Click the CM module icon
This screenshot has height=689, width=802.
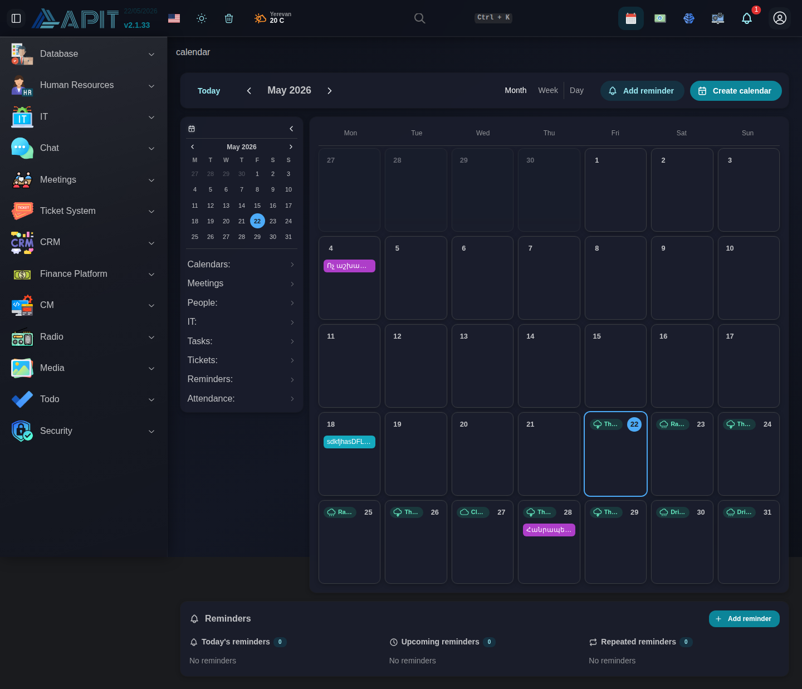[x=22, y=305]
